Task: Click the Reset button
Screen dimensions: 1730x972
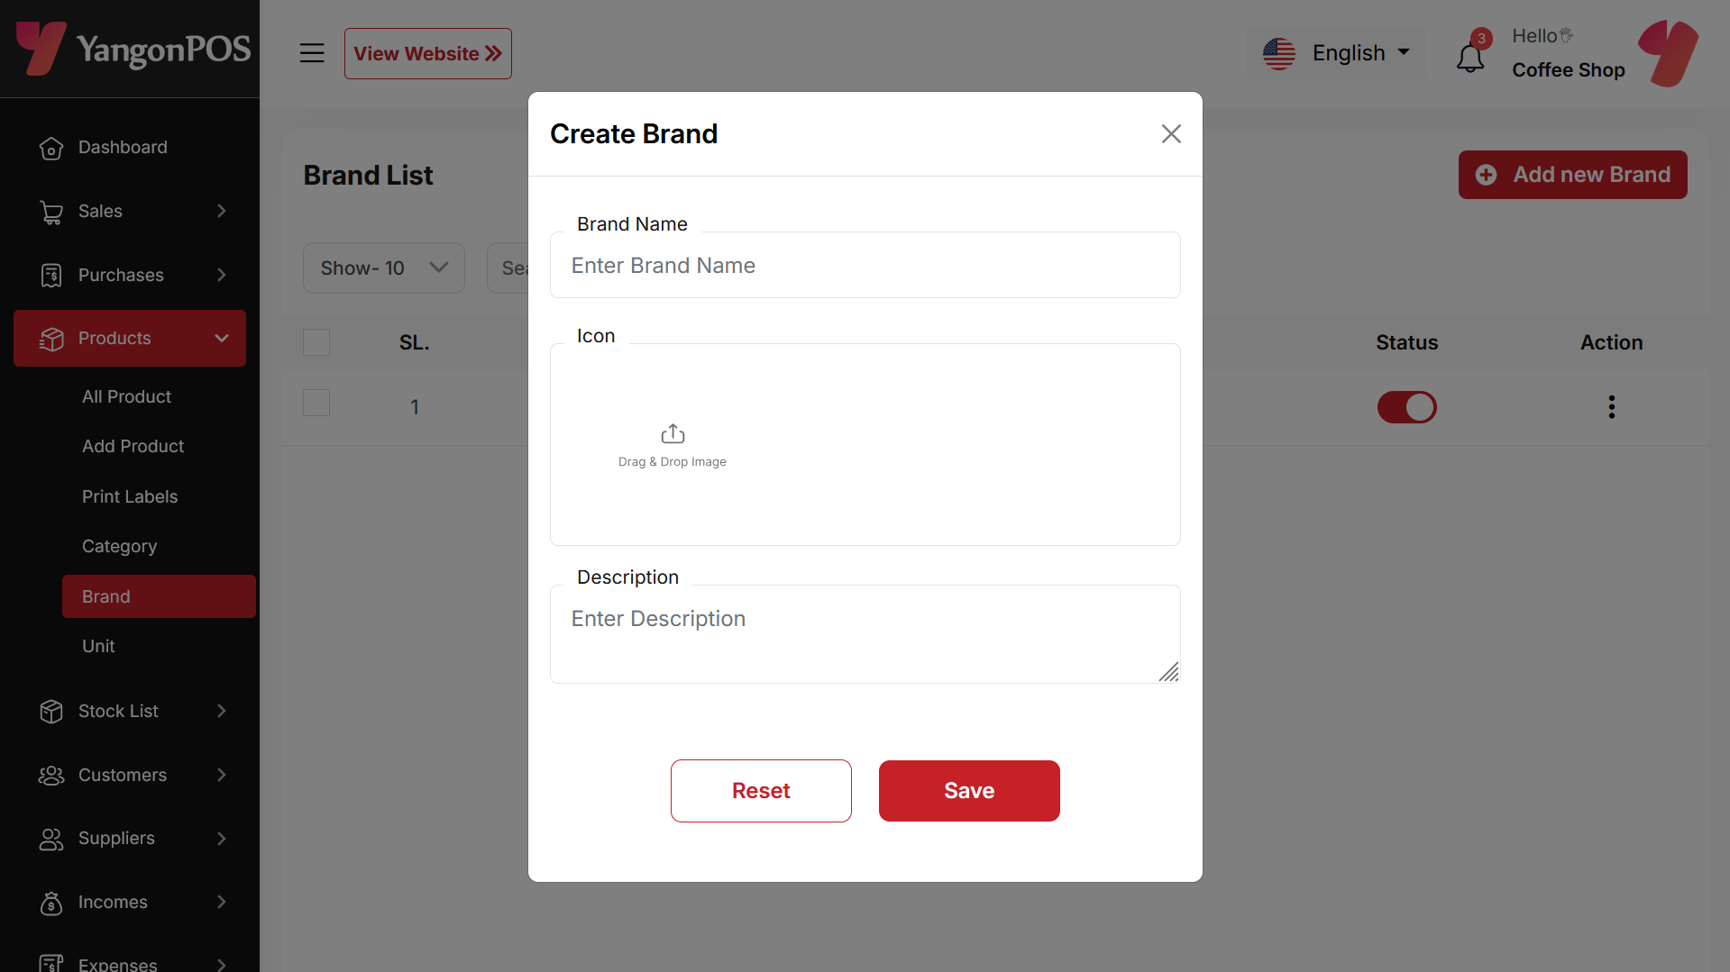Action: pyautogui.click(x=761, y=791)
